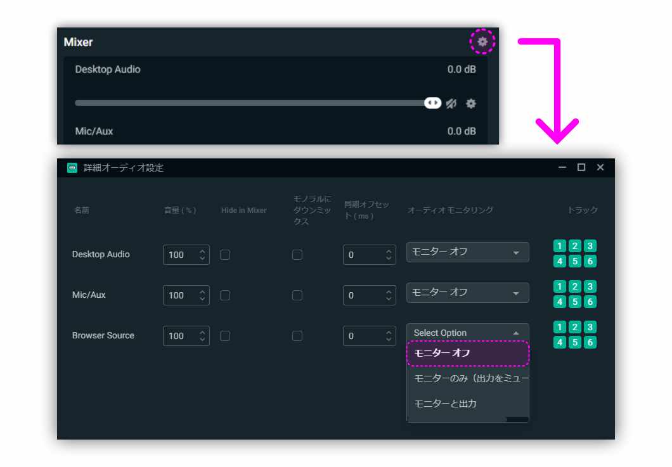The height and width of the screenshot is (467, 672).
Task: Check Hide in Mixer for Browser Source
Action: [225, 336]
